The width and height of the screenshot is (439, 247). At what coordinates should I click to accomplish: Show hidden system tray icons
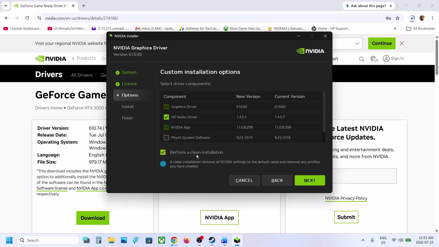click(x=363, y=240)
